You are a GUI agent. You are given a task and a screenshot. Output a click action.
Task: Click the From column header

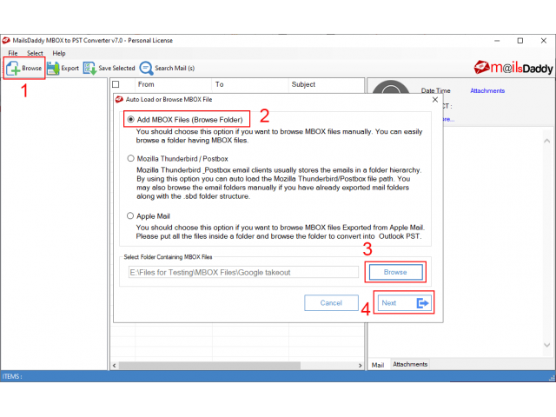point(174,84)
